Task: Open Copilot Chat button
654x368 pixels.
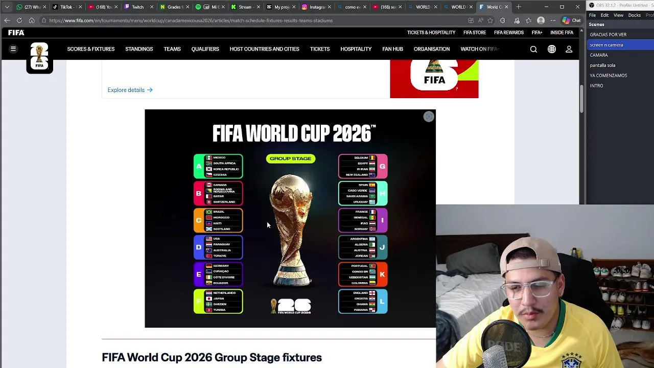Action: click(x=571, y=20)
